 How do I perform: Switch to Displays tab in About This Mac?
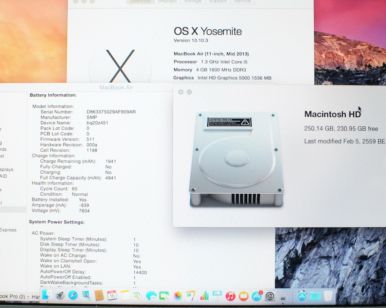167,2
